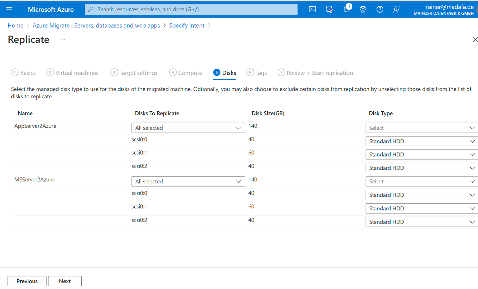Open the Help question mark icon
Screen dimensions: 478x289
(380, 9)
